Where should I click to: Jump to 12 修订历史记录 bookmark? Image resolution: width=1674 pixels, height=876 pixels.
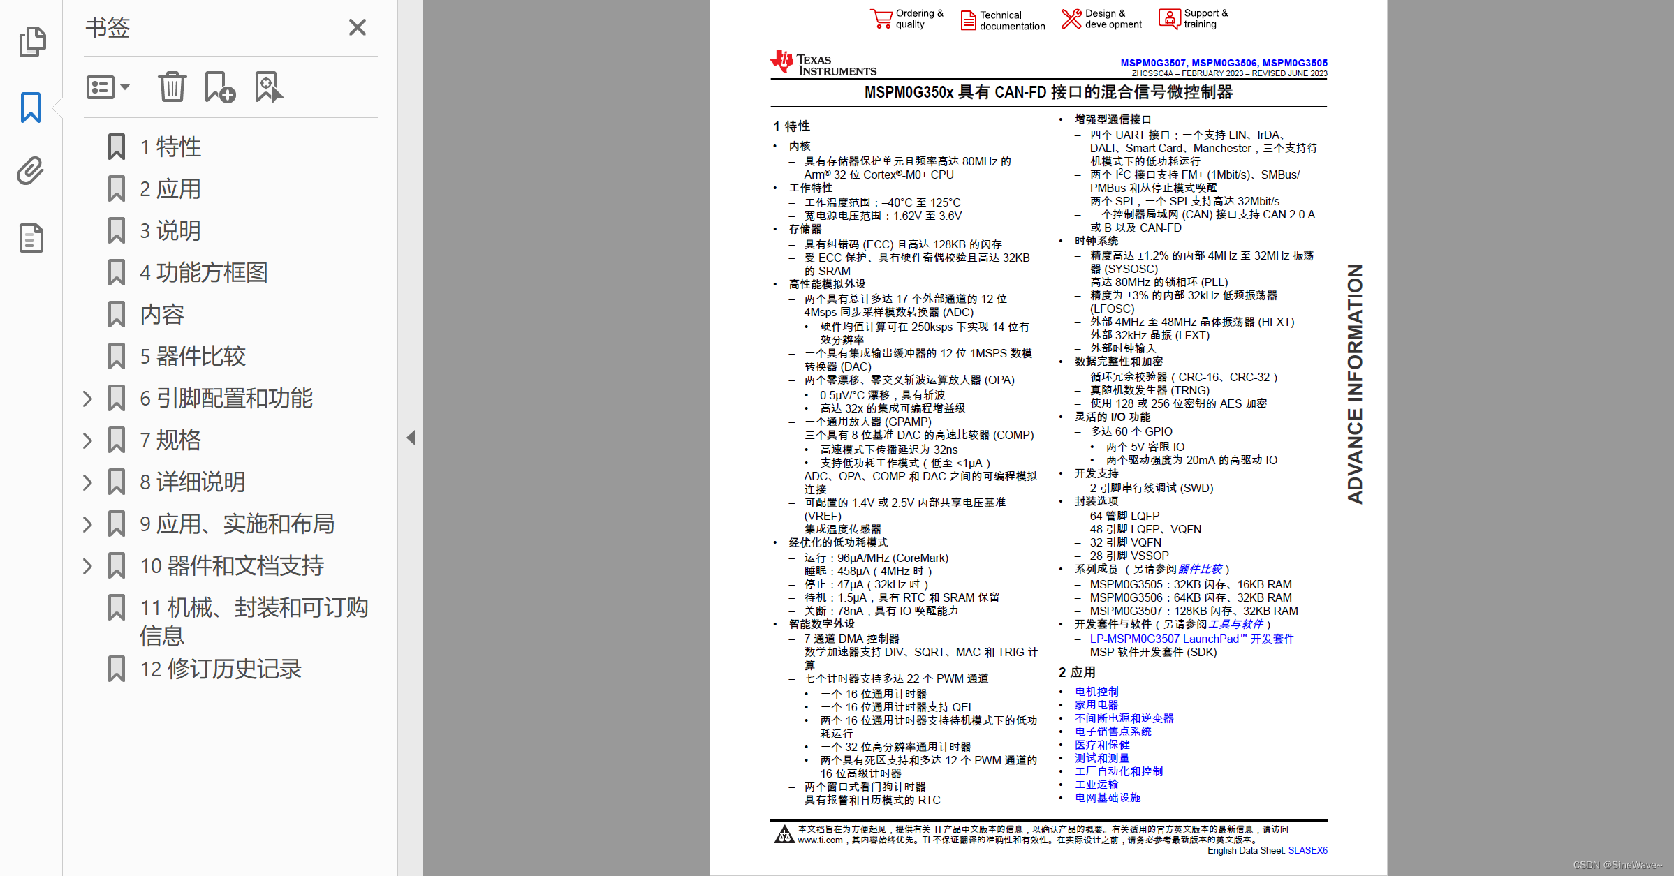point(220,669)
